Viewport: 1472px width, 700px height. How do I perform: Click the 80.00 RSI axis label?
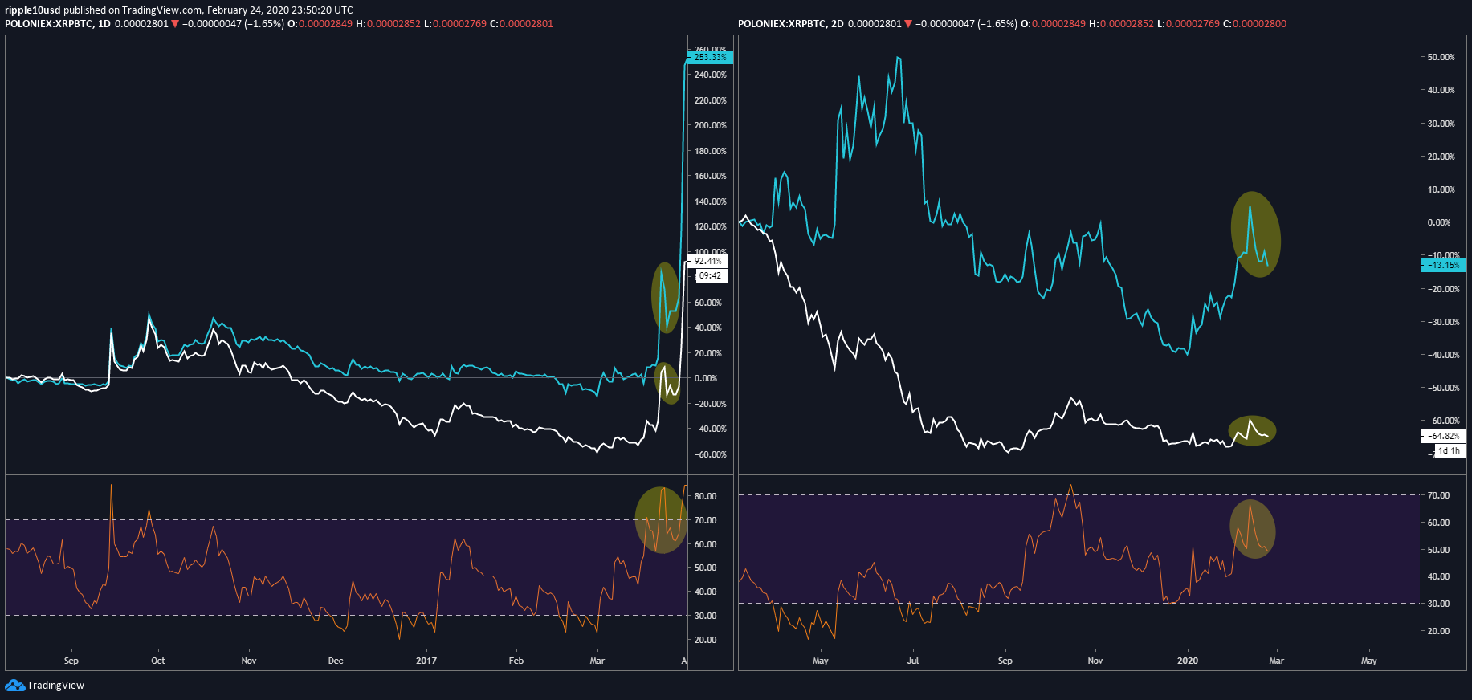coord(706,496)
